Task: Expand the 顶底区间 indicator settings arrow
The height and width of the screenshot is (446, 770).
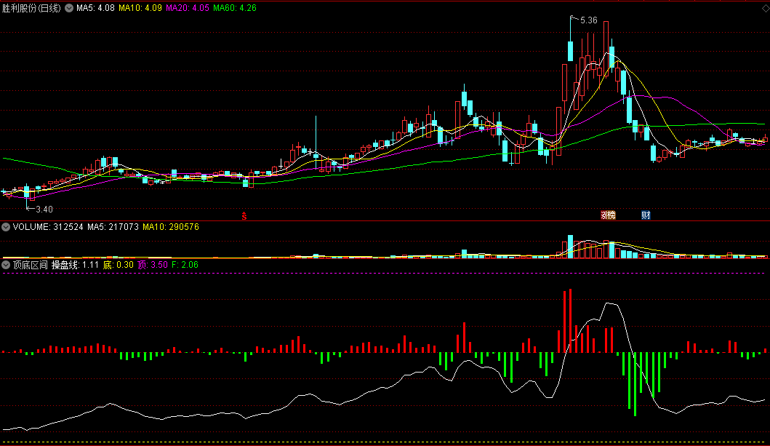Action: [6, 266]
